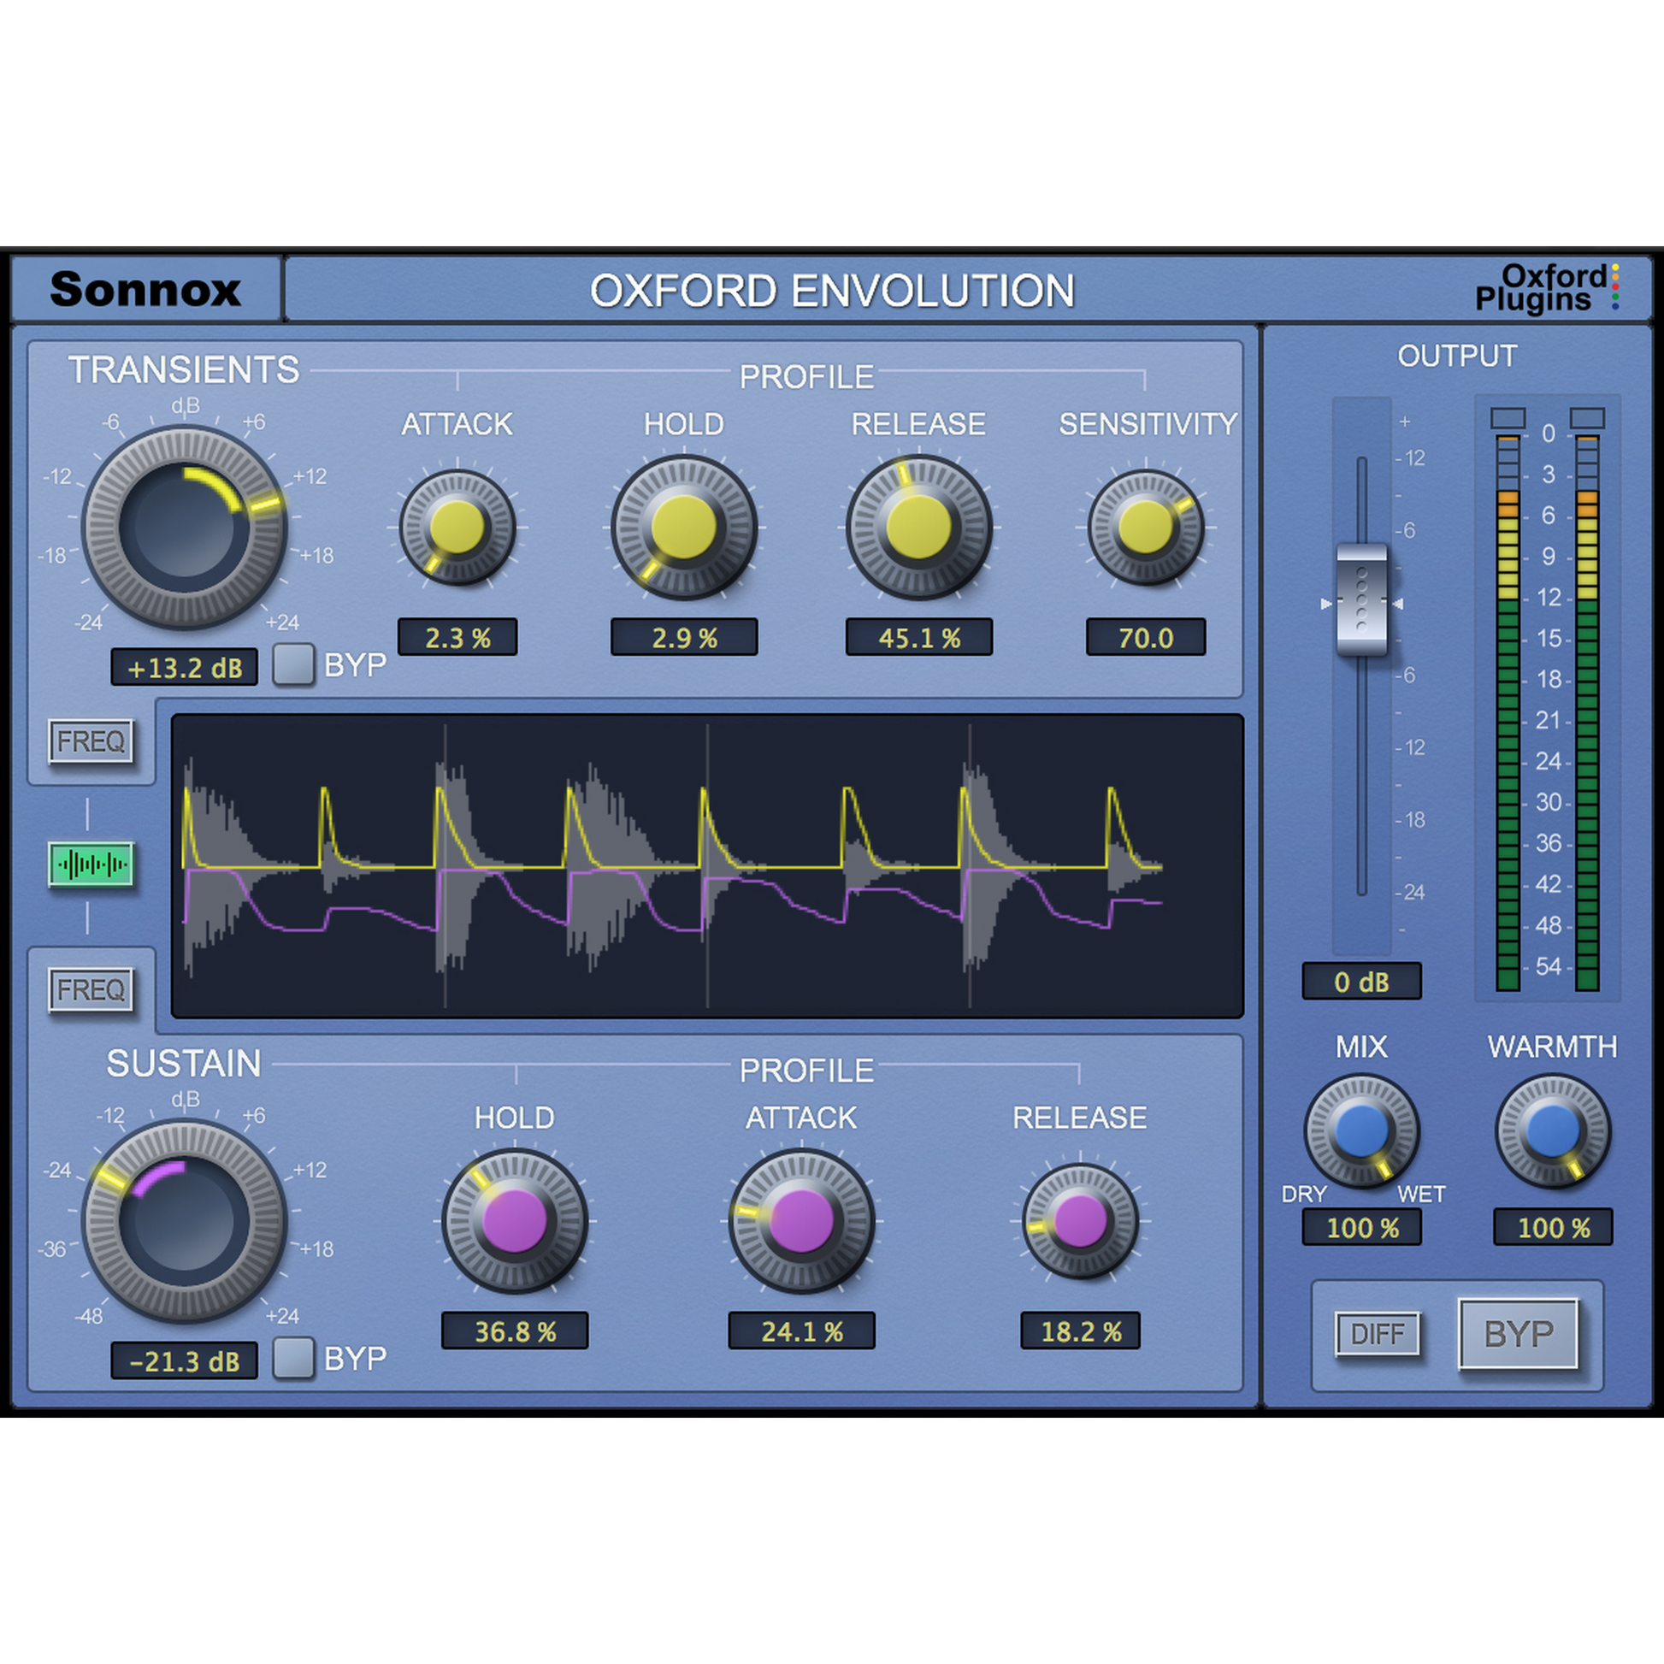Click the Sustain gain knob

point(185,1220)
